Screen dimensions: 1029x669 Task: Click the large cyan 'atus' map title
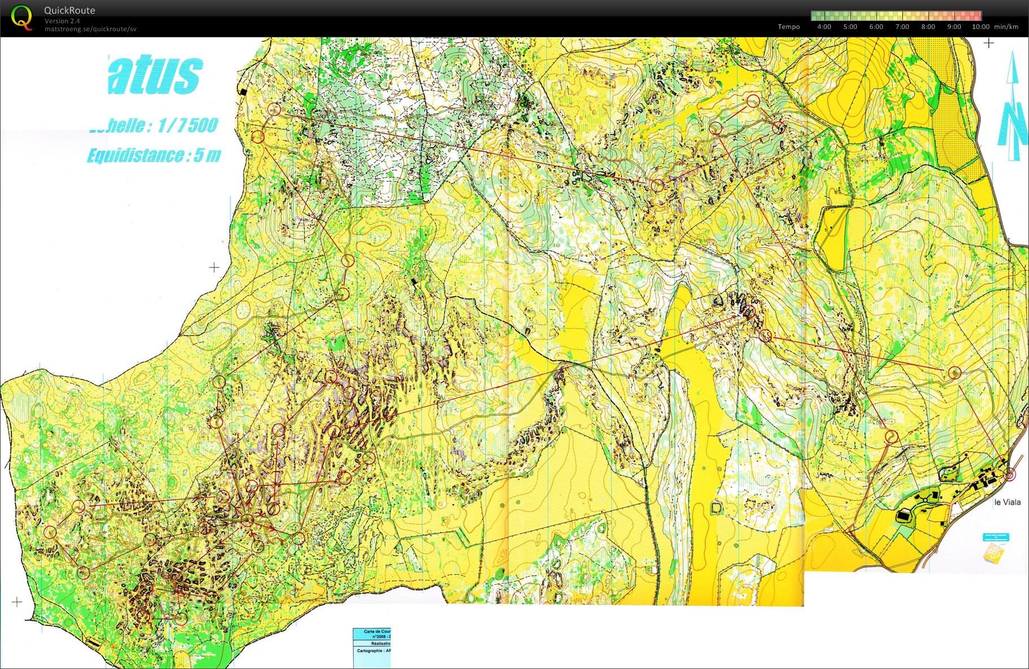click(x=155, y=75)
